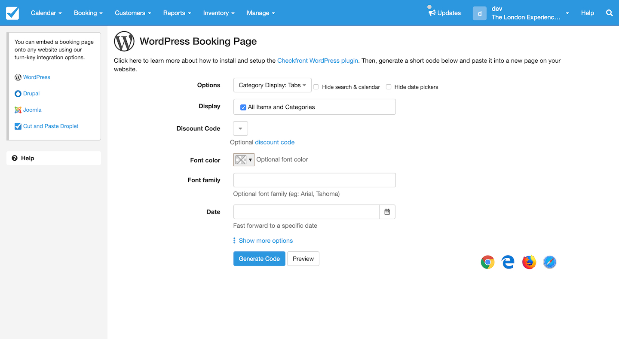Open the Font color swatch picker

click(x=244, y=160)
